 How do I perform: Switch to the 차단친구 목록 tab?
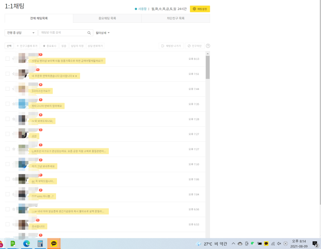tap(176, 18)
